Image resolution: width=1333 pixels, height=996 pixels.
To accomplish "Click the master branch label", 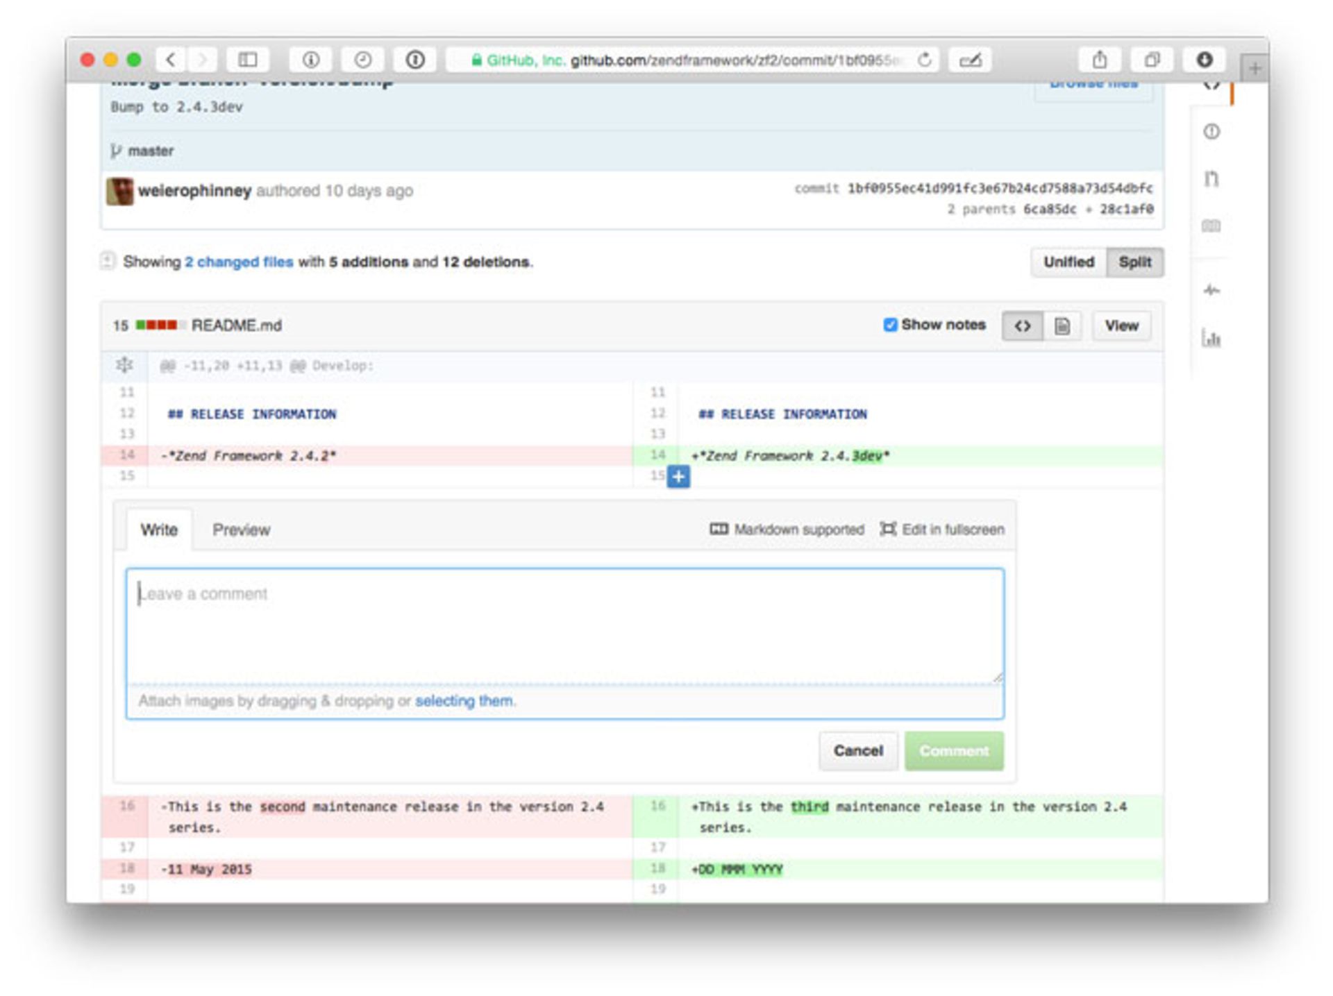I will point(150,151).
